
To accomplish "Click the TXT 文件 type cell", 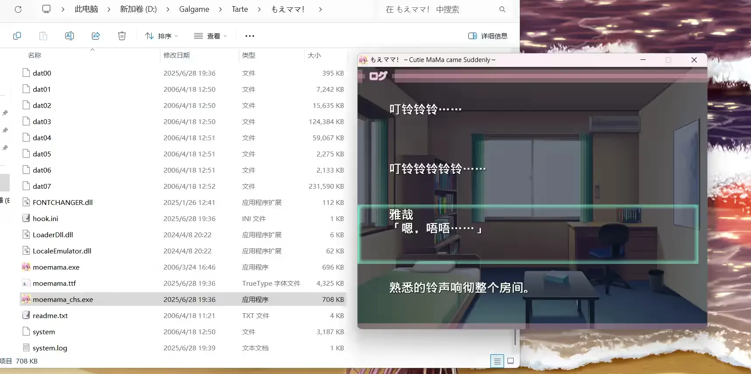I will 256,315.
